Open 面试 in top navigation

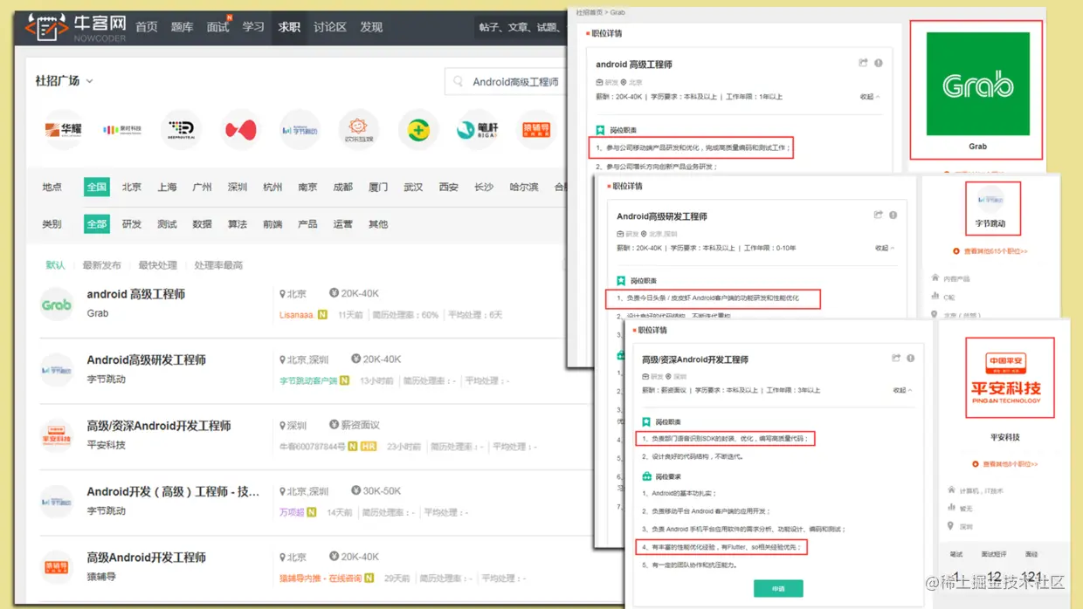[217, 27]
